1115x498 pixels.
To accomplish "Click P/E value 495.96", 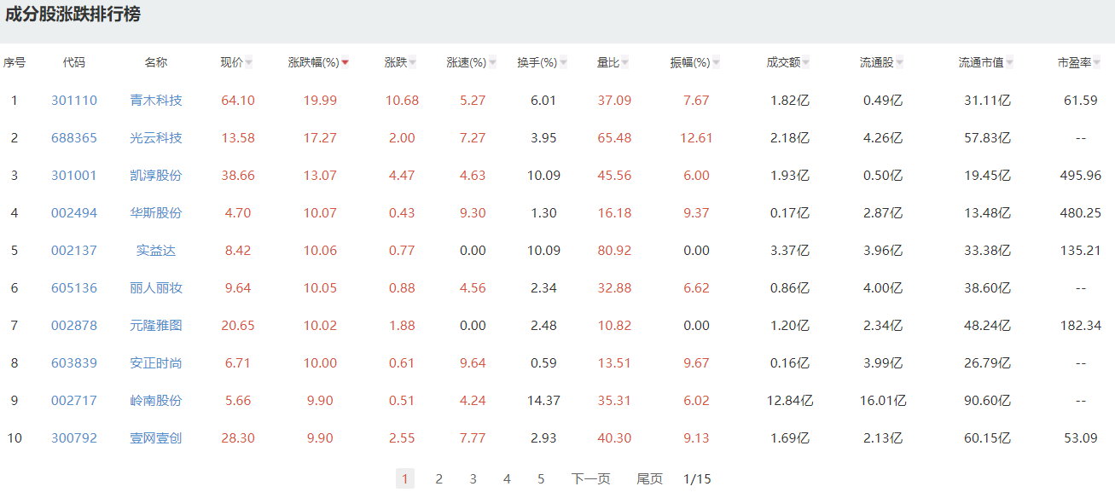I will [1081, 176].
